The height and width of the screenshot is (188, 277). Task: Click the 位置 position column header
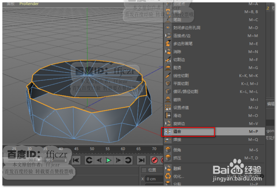(x=152, y=170)
